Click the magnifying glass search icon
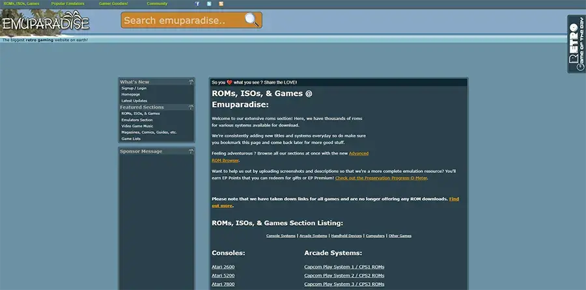The height and width of the screenshot is (290, 586). click(x=252, y=20)
